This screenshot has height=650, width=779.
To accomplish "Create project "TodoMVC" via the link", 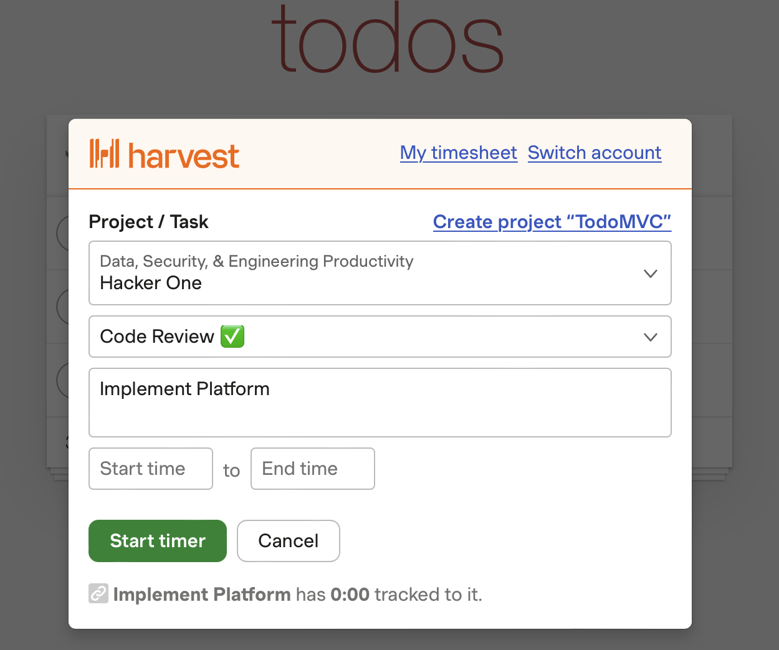I will pos(552,222).
